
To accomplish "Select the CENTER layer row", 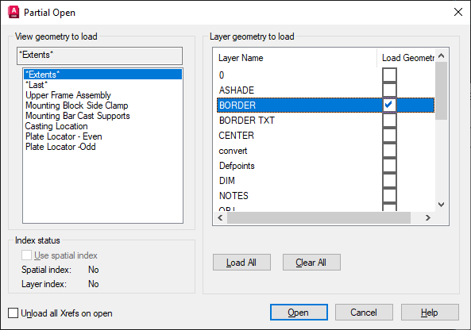I will pos(326,136).
